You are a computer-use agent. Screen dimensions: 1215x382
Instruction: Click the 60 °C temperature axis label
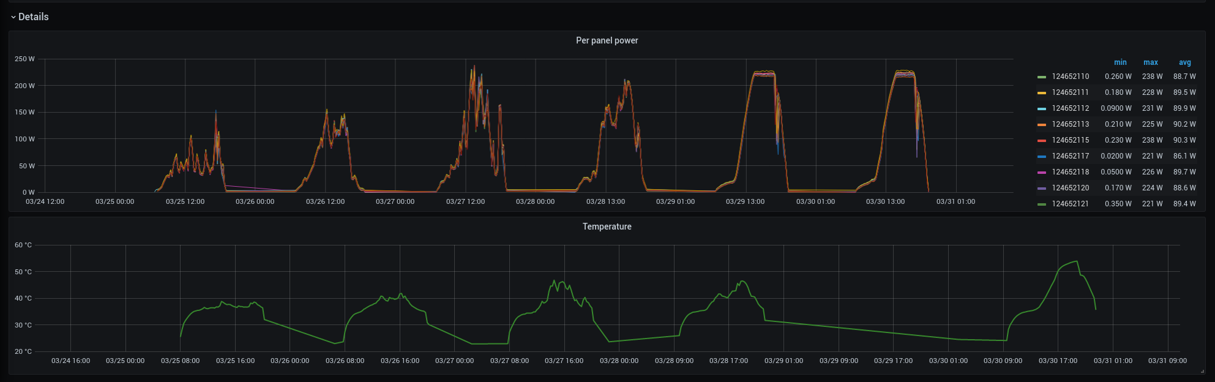[23, 245]
